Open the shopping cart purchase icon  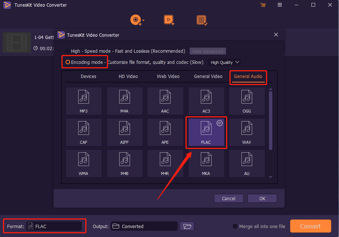tap(263, 5)
